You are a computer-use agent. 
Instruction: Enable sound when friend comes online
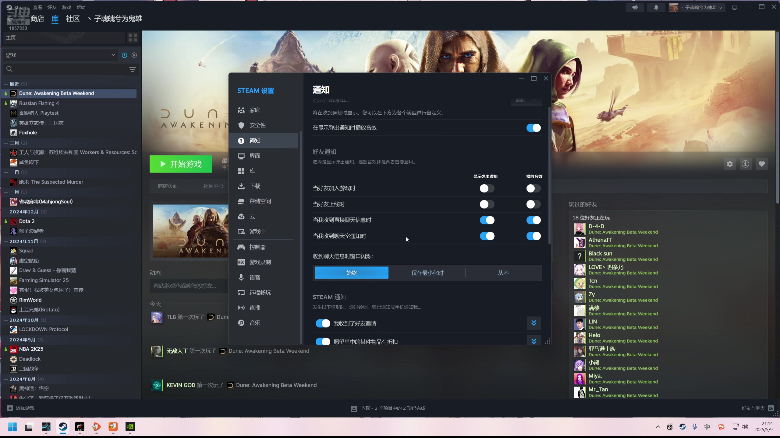point(534,204)
